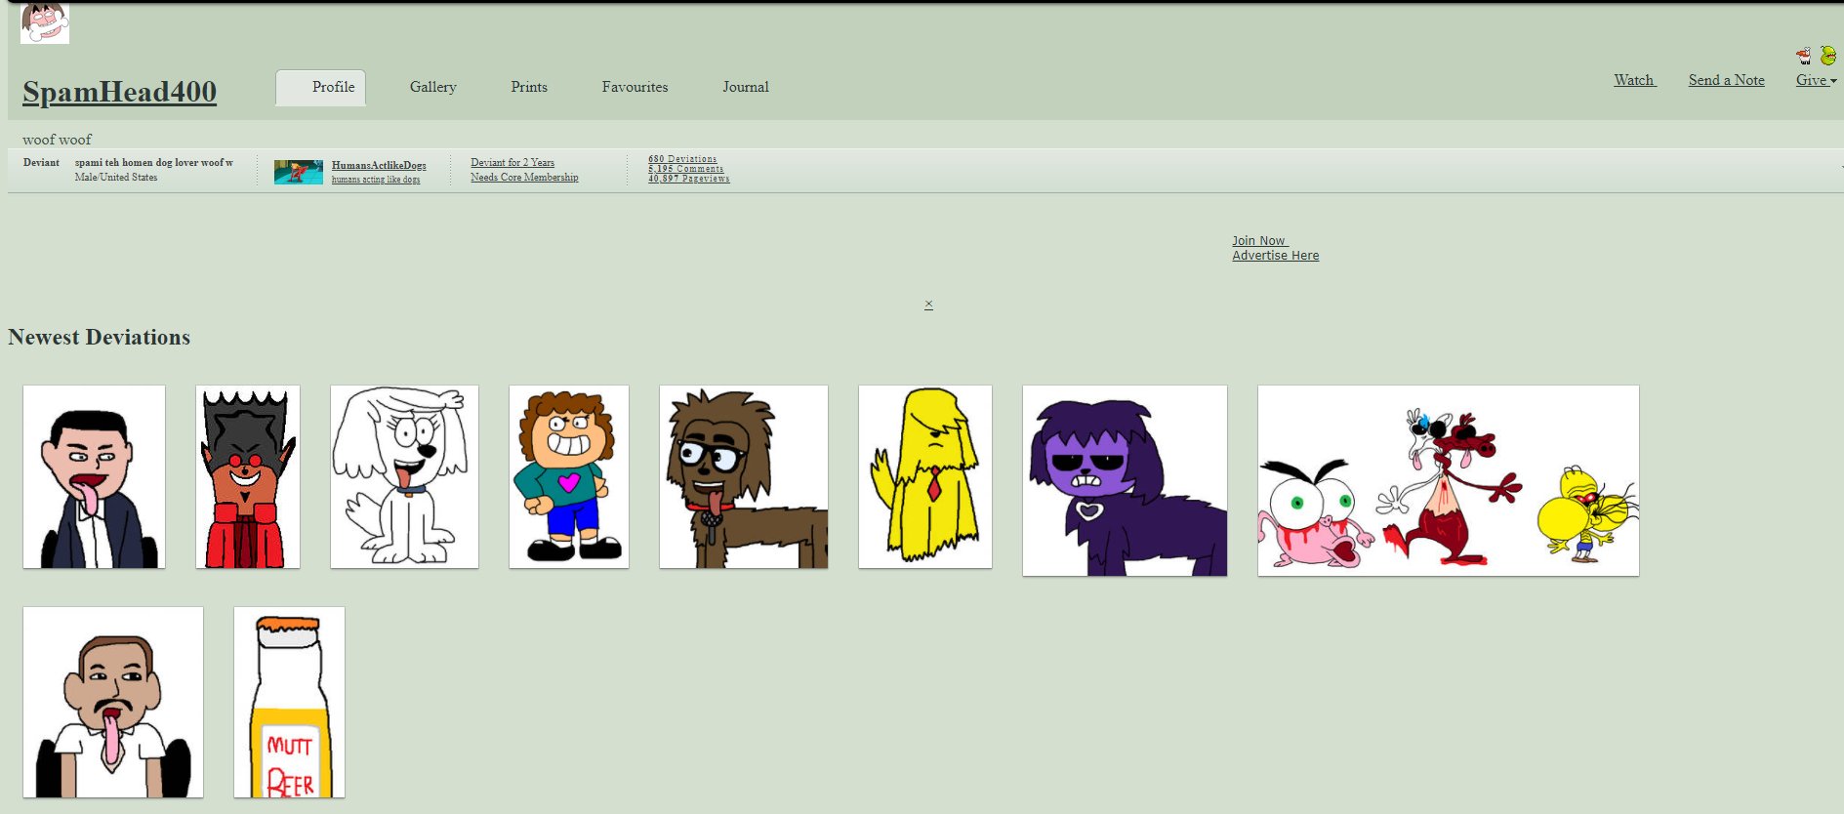Click the Newest Deviations heading
This screenshot has width=1844, height=814.
pyautogui.click(x=100, y=338)
